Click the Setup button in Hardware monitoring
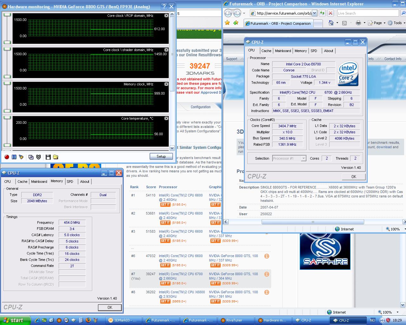 161,156
